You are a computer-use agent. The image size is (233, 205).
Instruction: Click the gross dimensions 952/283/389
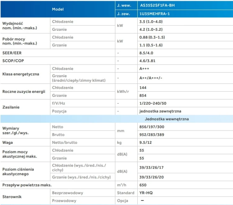(x=152, y=135)
